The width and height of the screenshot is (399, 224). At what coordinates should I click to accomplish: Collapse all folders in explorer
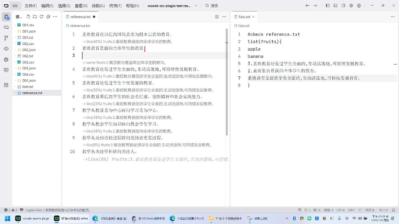[x=48, y=17]
